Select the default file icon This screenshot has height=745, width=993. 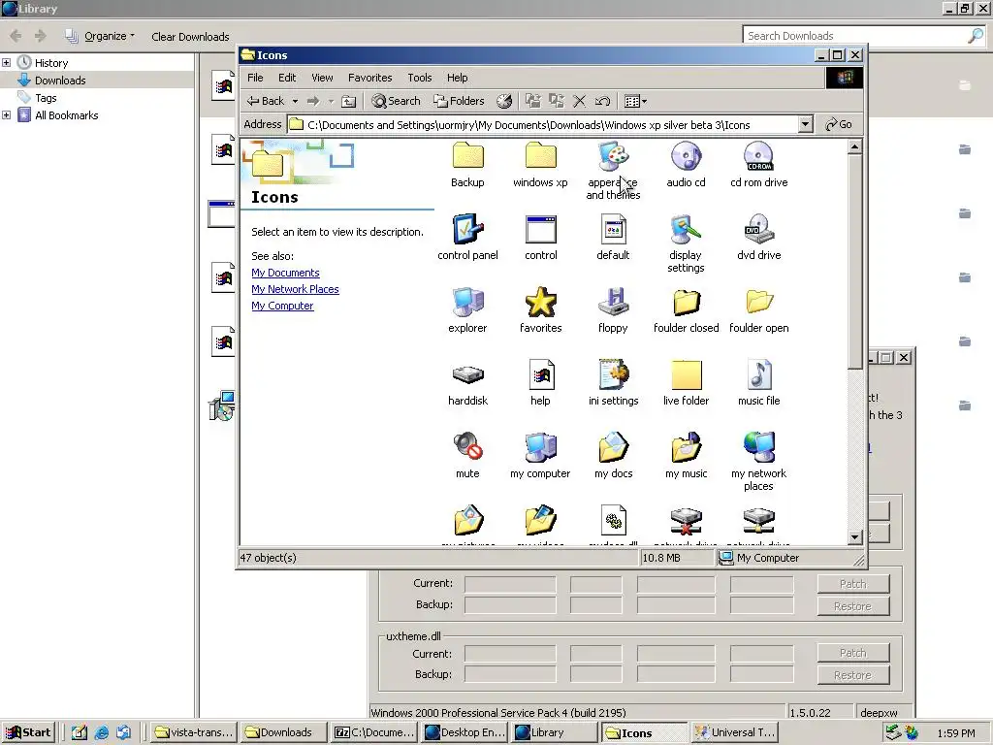(613, 229)
